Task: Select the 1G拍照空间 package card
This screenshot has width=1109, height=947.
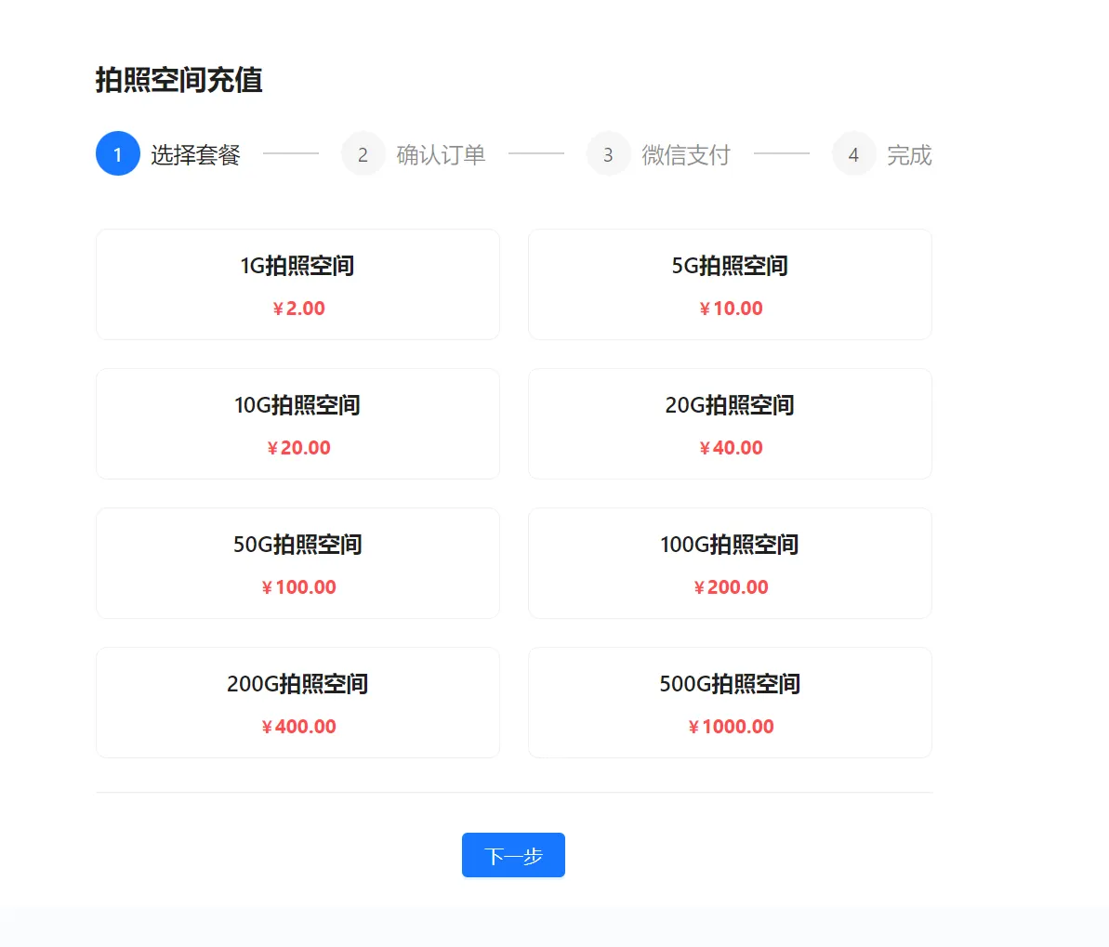Action: [x=297, y=284]
